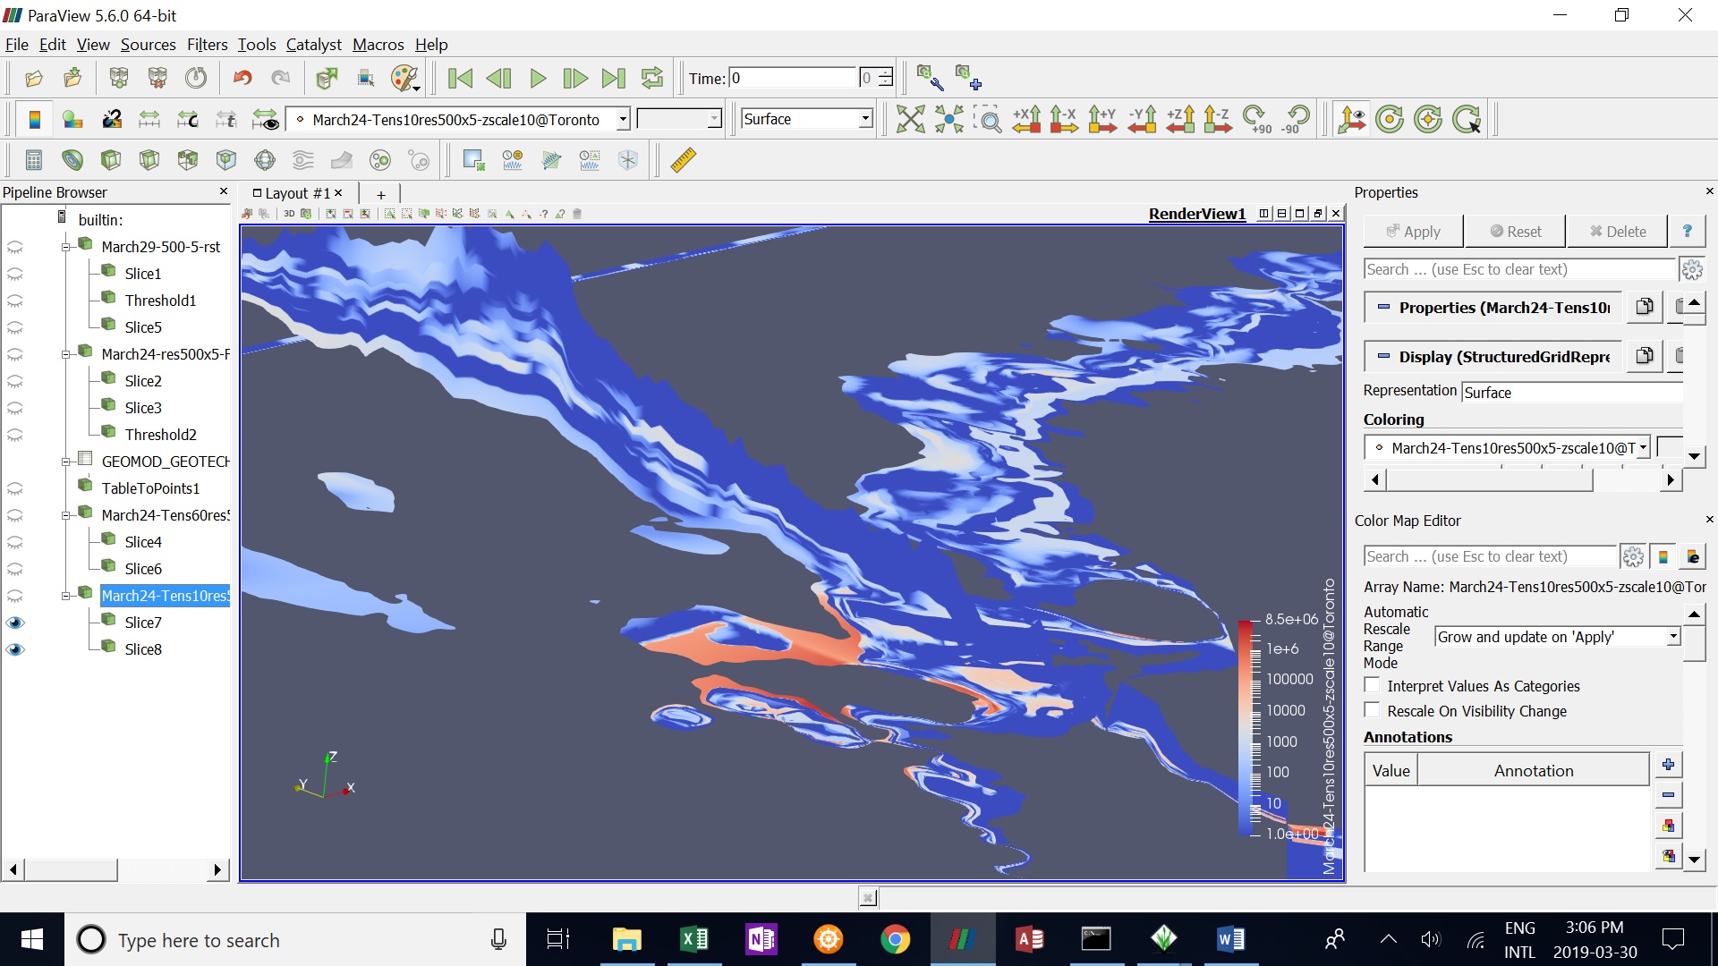Play the animation
Image resolution: width=1718 pixels, height=966 pixels.
point(538,79)
